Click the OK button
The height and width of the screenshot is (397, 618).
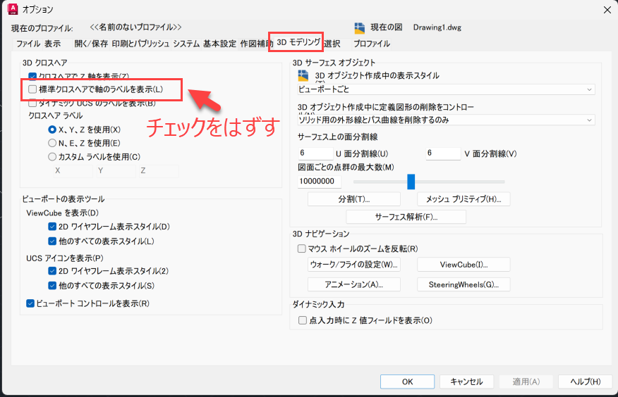[x=408, y=382]
